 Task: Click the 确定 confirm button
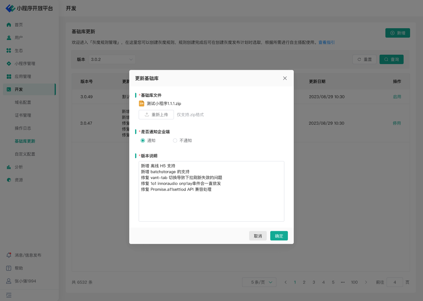279,236
